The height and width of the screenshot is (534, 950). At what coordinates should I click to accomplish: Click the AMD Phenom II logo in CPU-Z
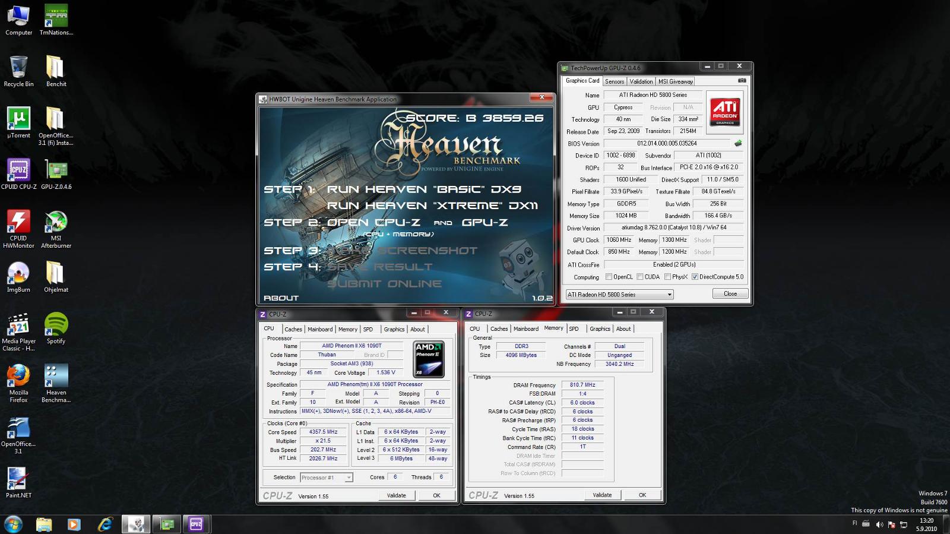pos(429,359)
